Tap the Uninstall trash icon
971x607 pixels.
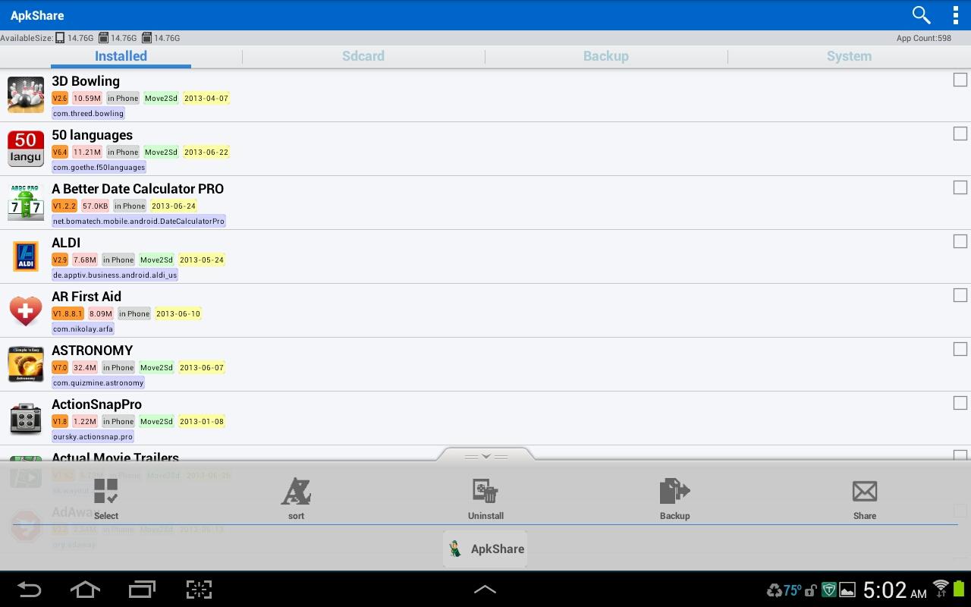(x=485, y=498)
